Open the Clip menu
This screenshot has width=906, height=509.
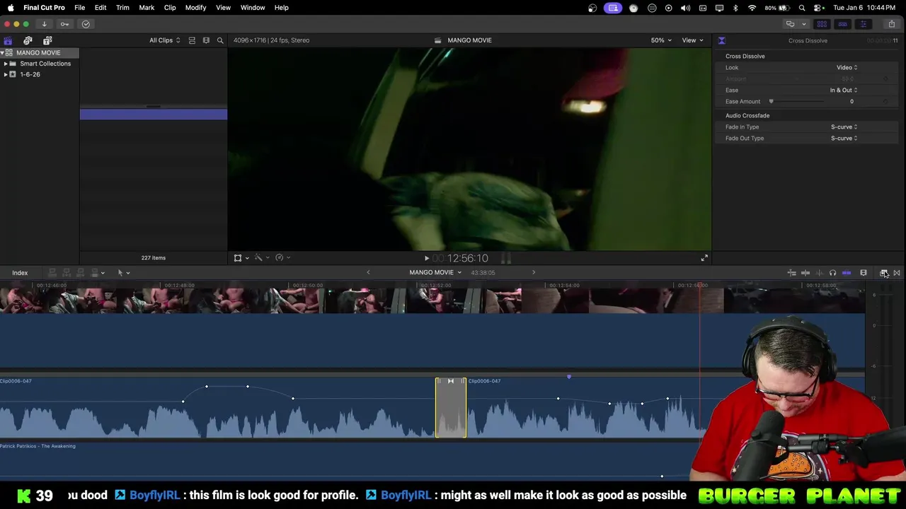coord(170,8)
